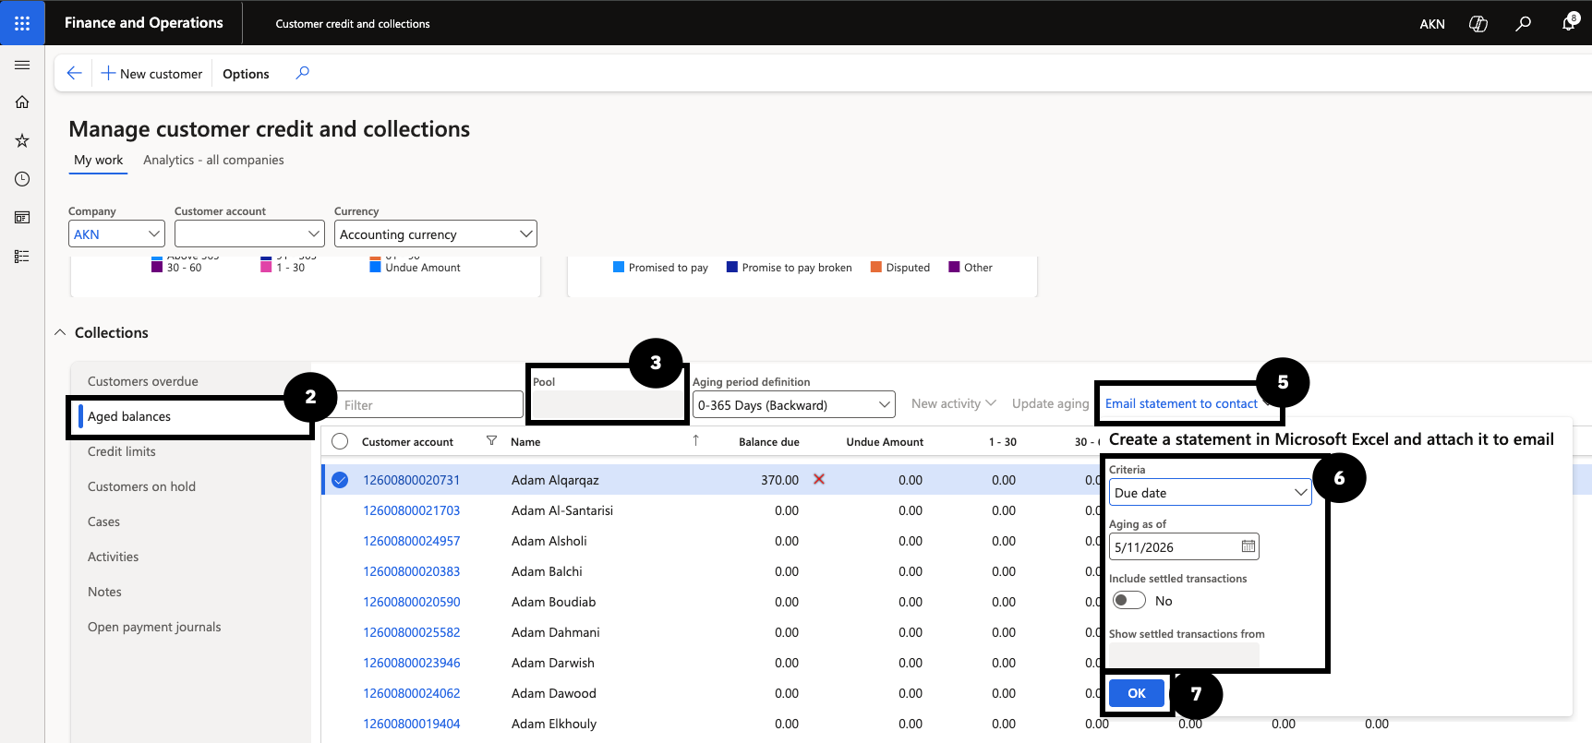Open the calendar picker for Aging as of

click(1248, 546)
